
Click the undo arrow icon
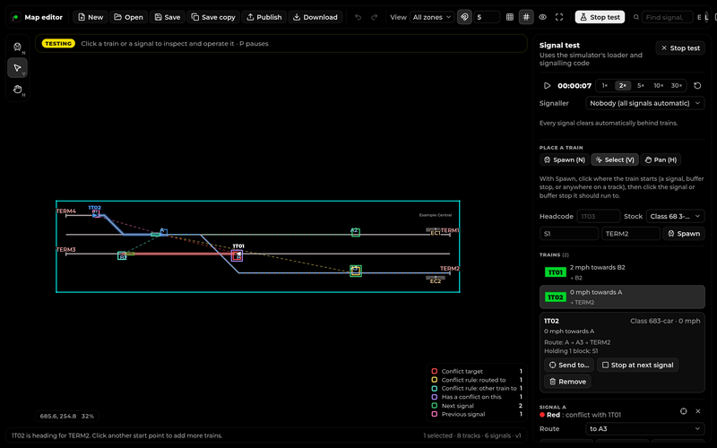click(x=358, y=17)
